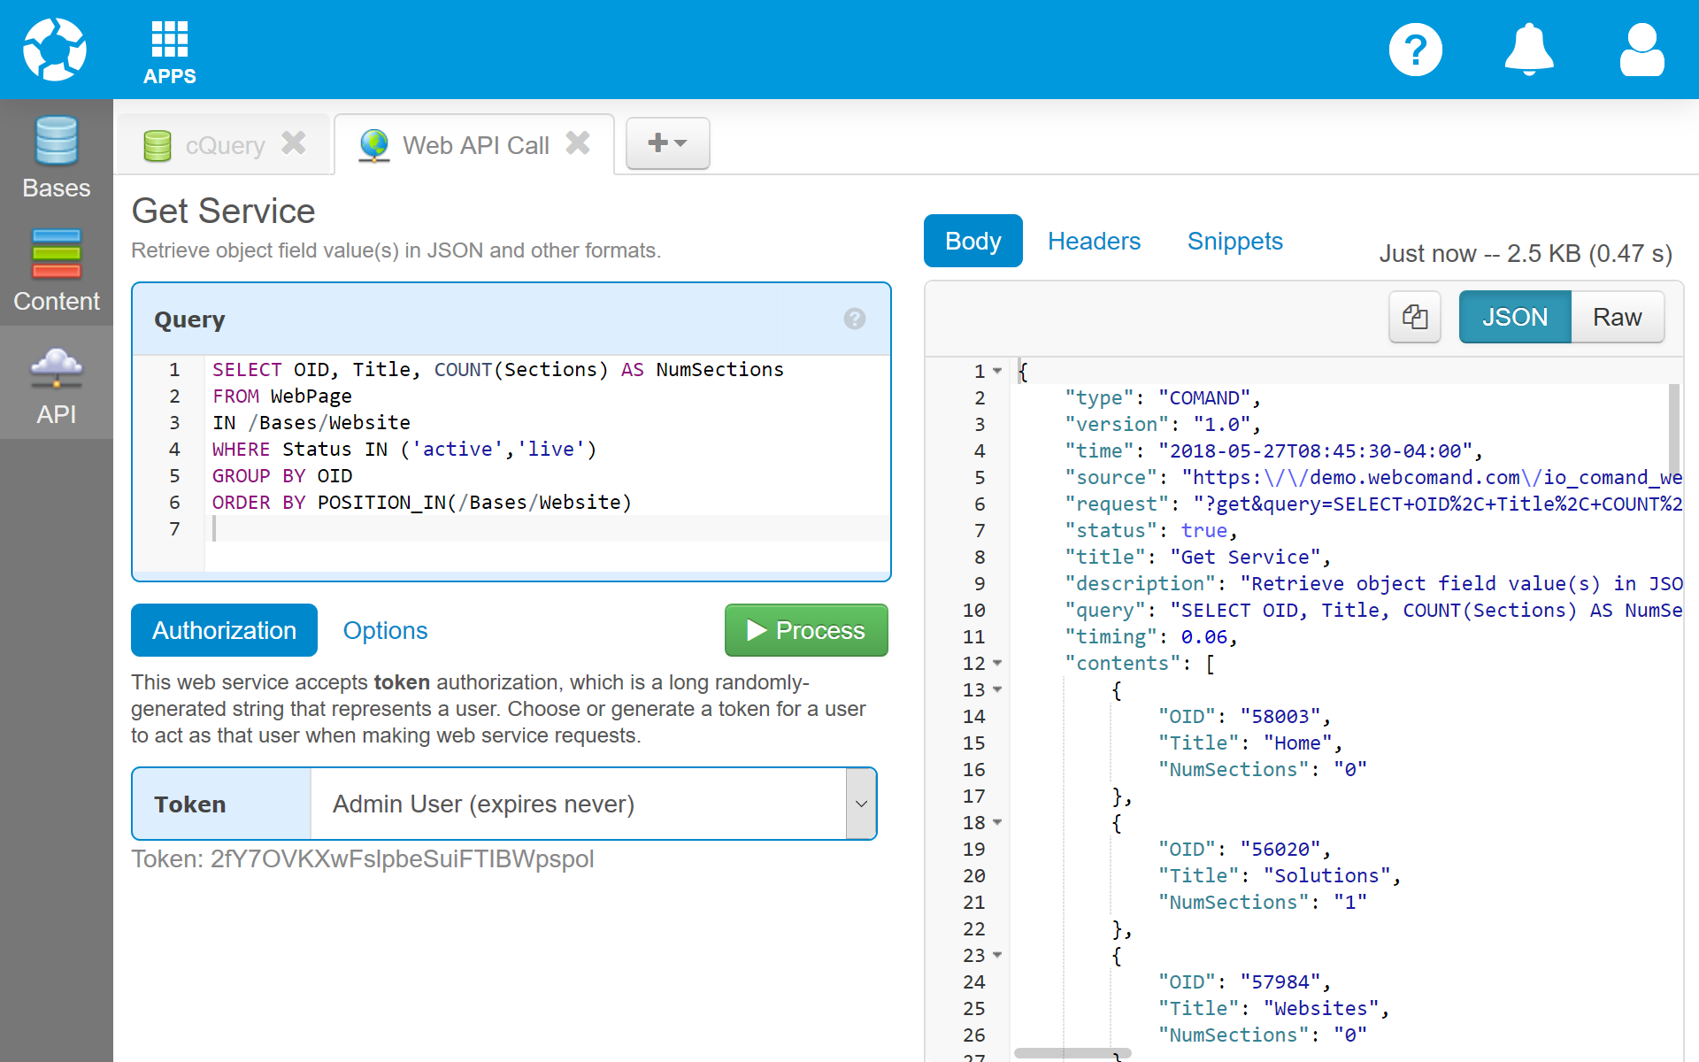Open the Options tab
Screen dimensions: 1699x1062
click(385, 630)
